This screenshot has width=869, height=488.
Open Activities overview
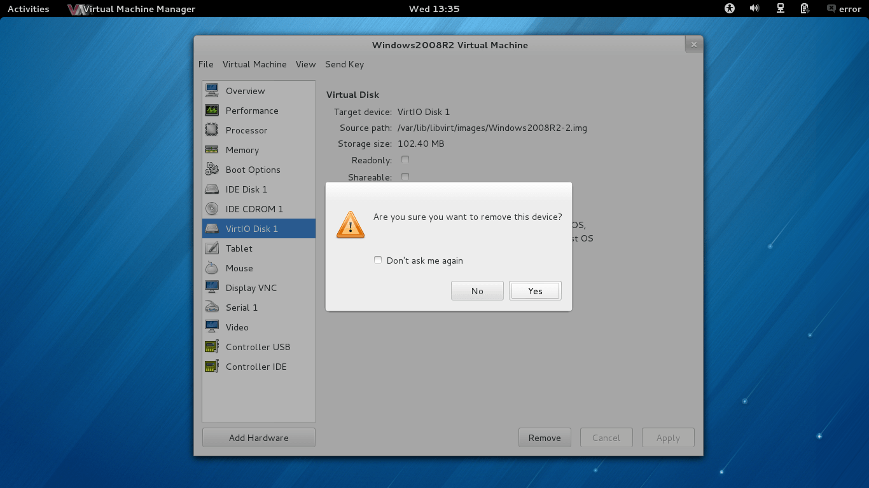click(29, 9)
